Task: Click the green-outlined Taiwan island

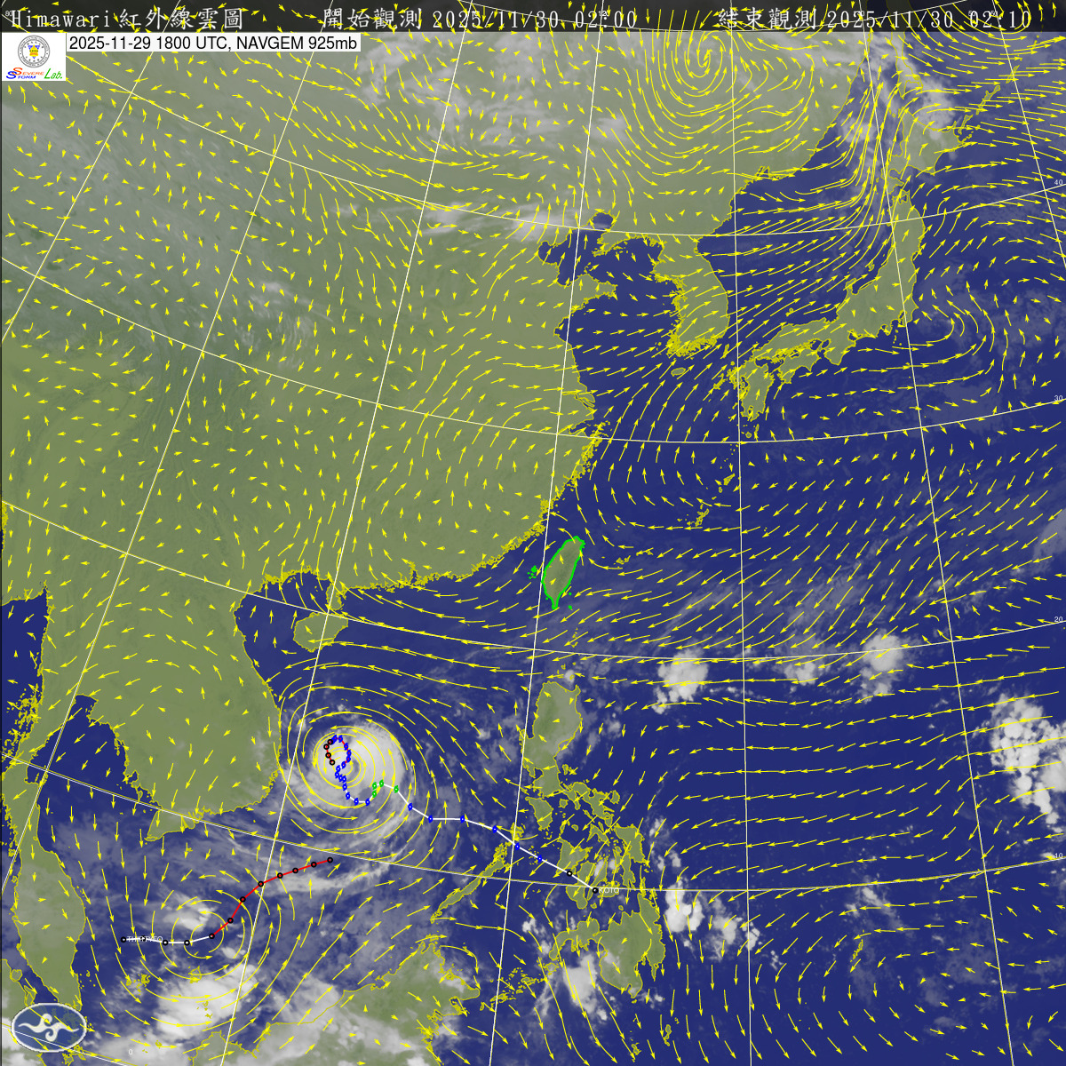Action: (x=563, y=573)
